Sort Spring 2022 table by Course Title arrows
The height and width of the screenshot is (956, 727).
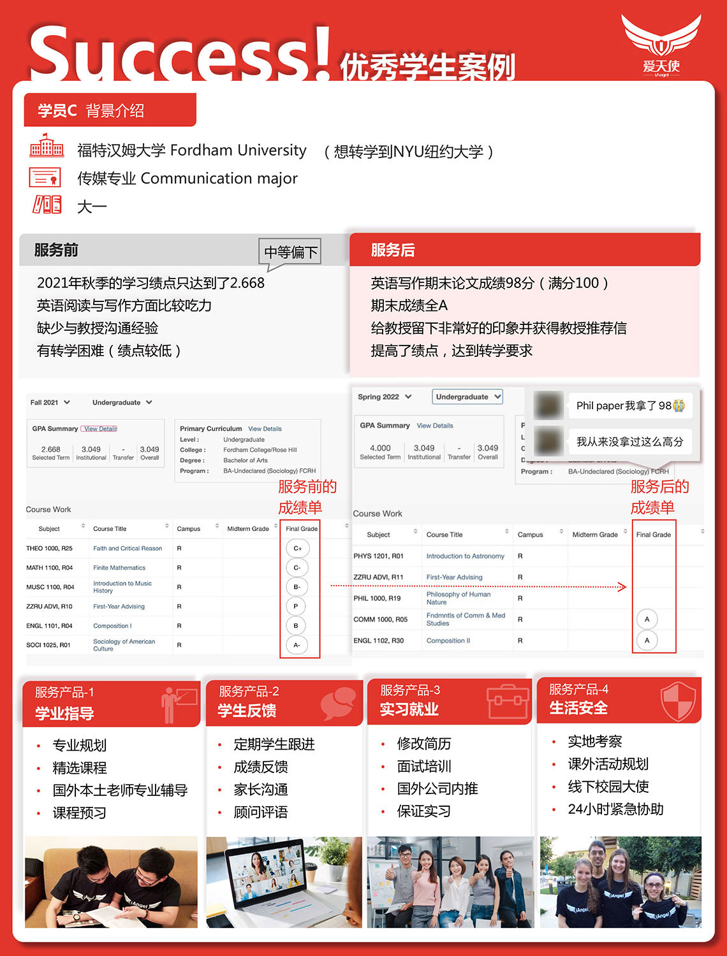[x=507, y=532]
